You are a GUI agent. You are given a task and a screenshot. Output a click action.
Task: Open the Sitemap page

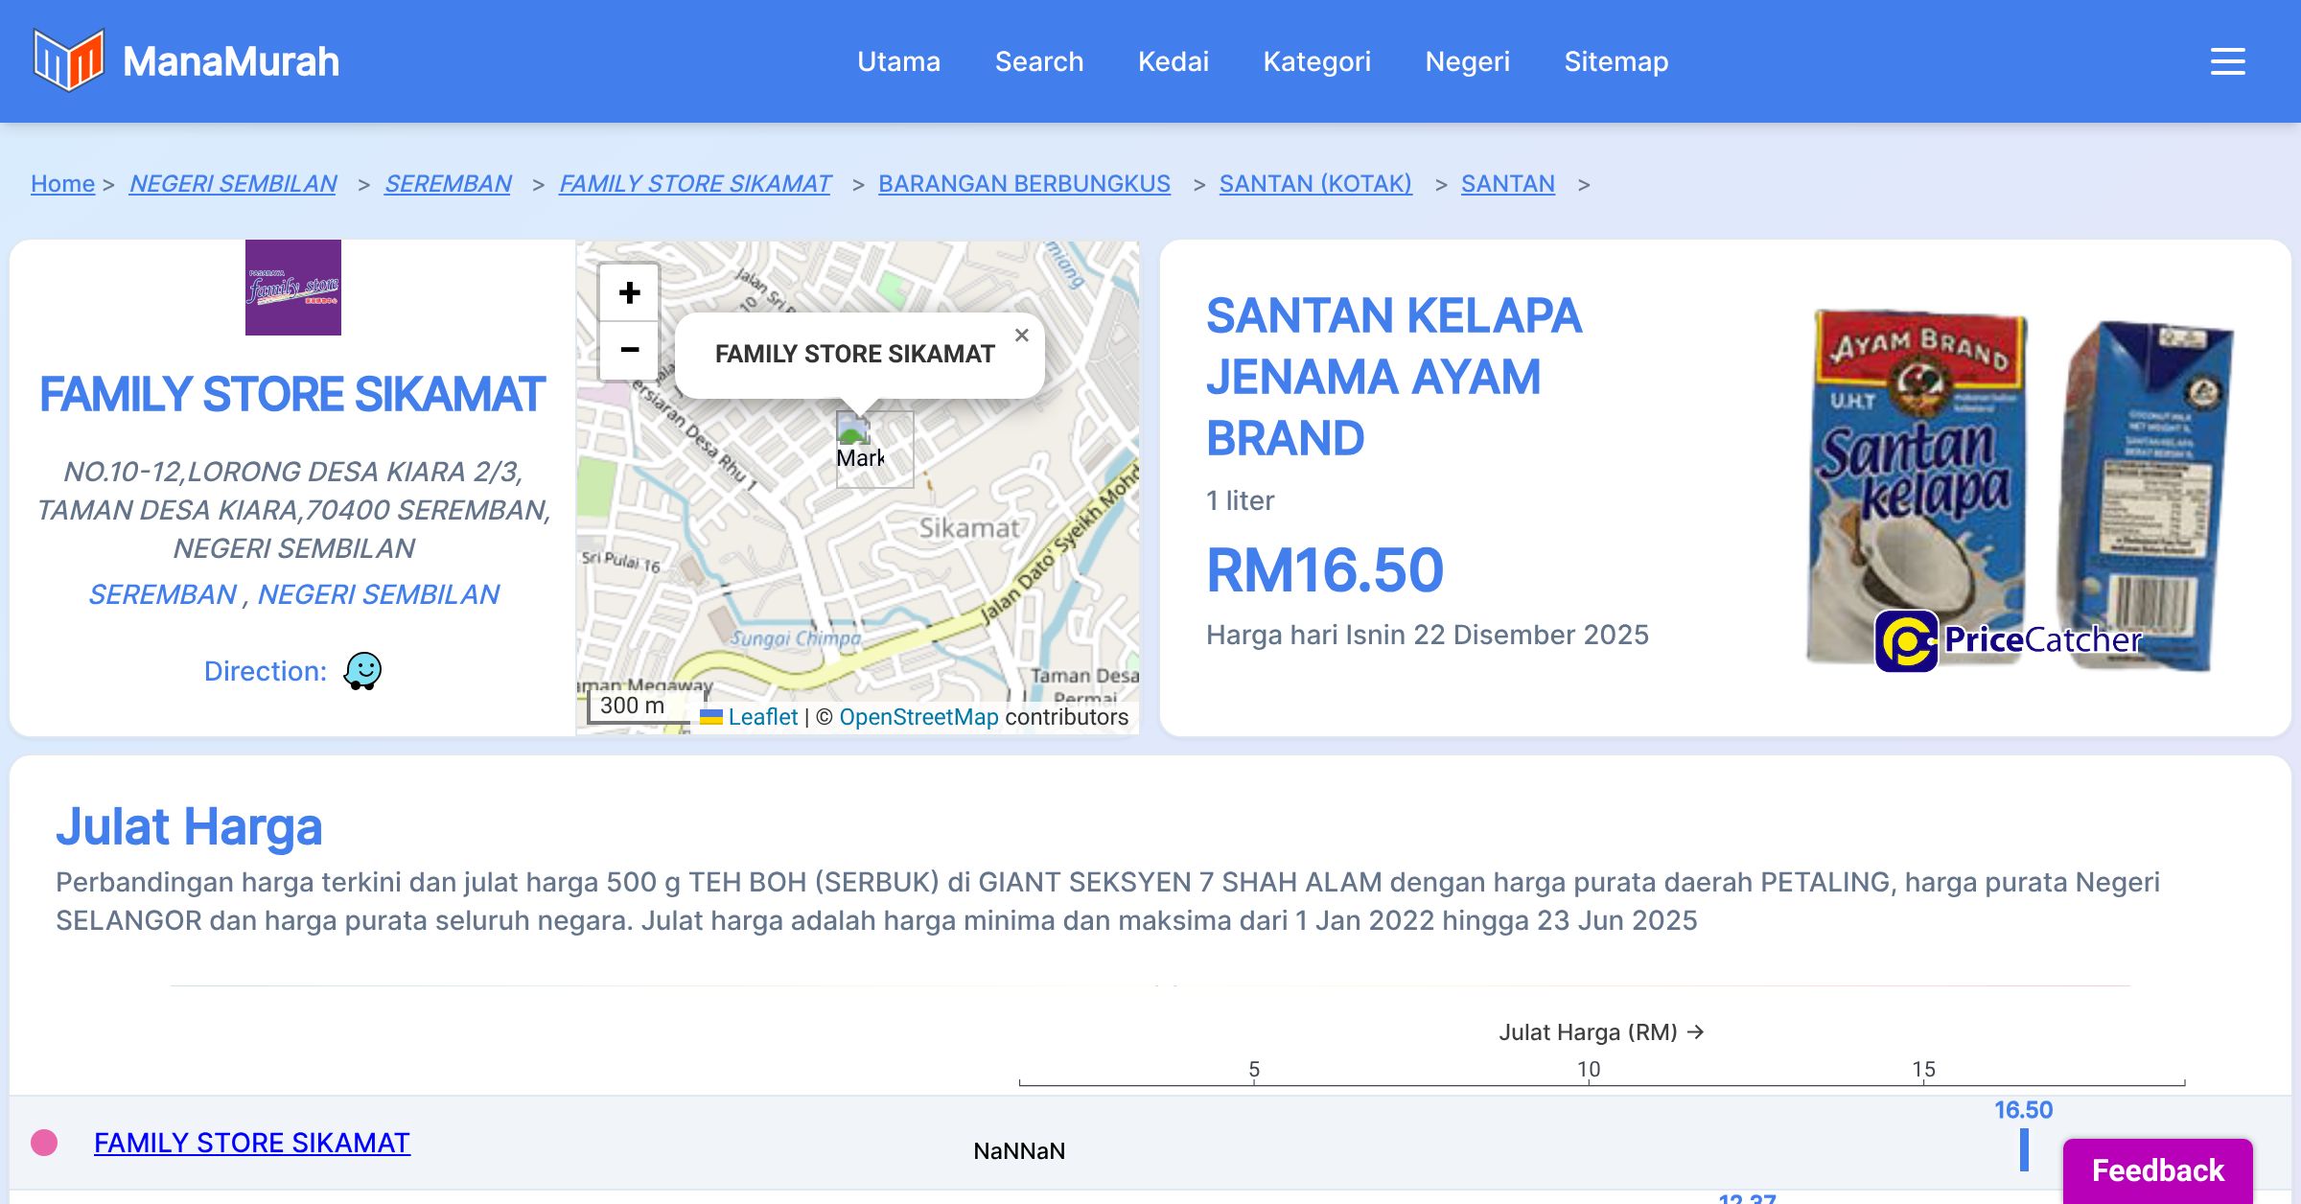(1615, 61)
